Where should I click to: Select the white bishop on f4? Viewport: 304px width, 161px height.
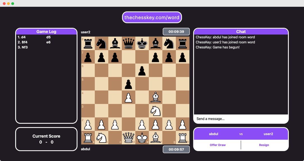pyautogui.click(x=156, y=97)
